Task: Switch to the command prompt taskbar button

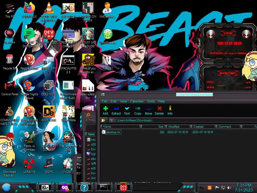Action: click(x=104, y=187)
